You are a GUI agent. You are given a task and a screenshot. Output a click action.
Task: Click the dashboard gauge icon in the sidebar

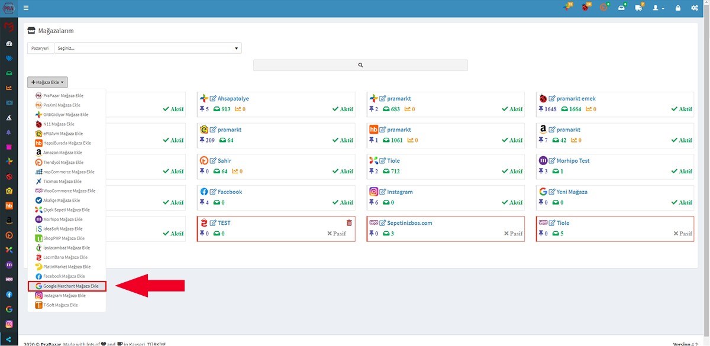[9, 44]
